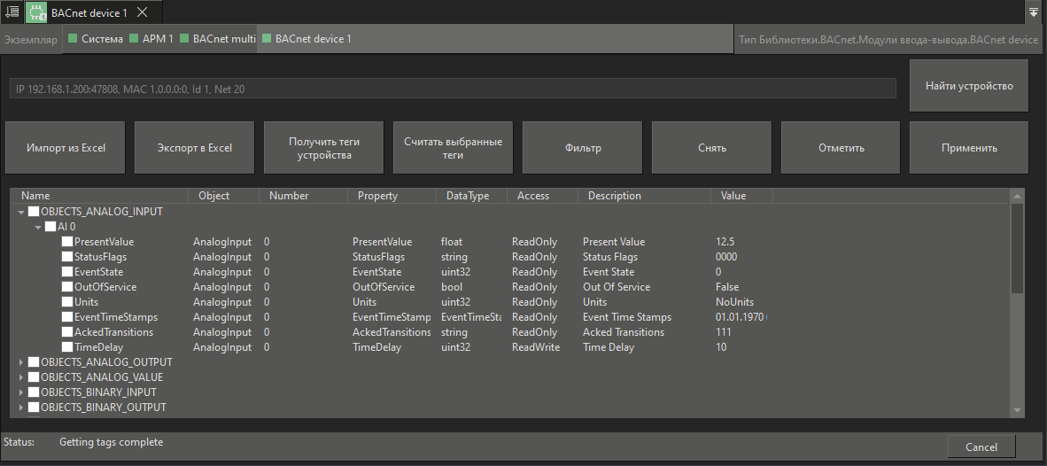Open the tab overflow arrow at top-right
The image size is (1047, 466).
point(1035,12)
